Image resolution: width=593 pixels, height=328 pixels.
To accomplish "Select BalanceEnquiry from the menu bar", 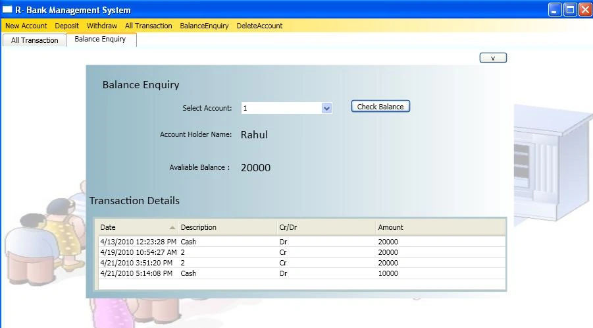I will (x=204, y=26).
